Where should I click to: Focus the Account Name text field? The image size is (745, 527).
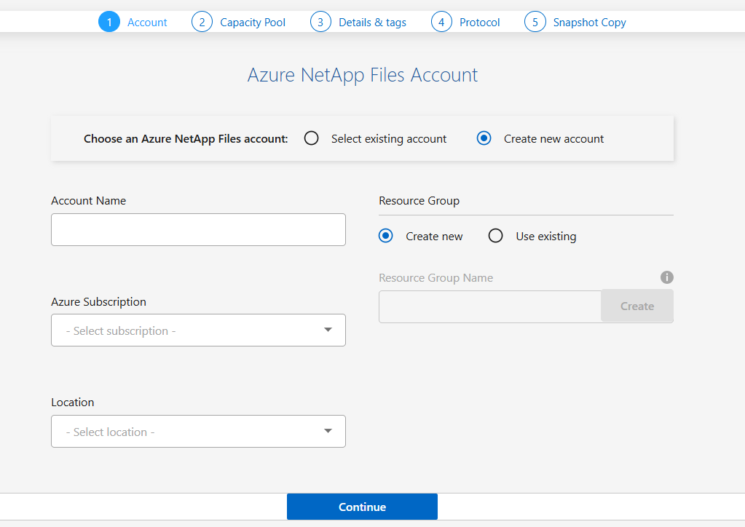click(198, 230)
